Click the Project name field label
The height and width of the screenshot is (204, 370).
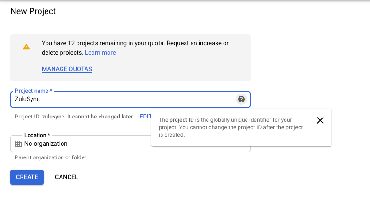[33, 91]
